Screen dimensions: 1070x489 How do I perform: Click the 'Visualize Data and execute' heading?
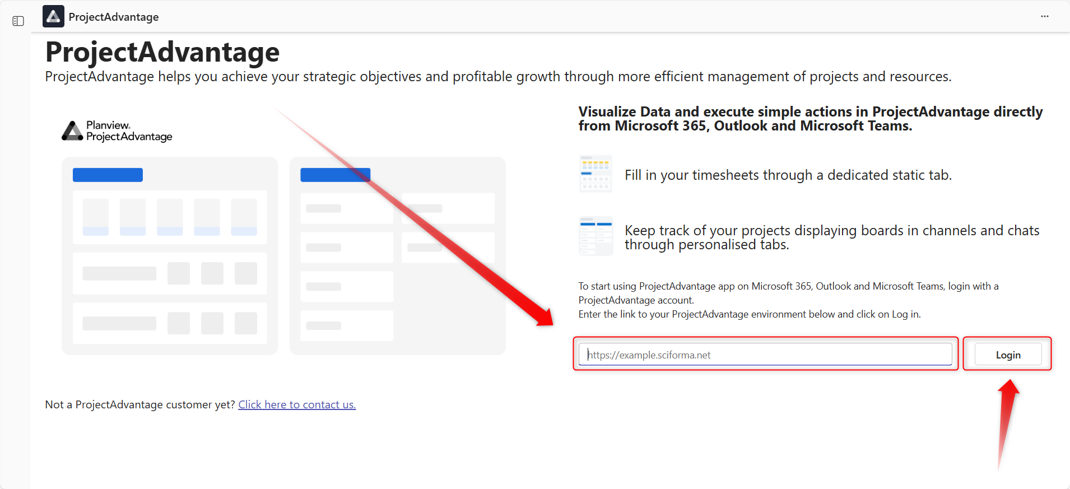pos(811,119)
